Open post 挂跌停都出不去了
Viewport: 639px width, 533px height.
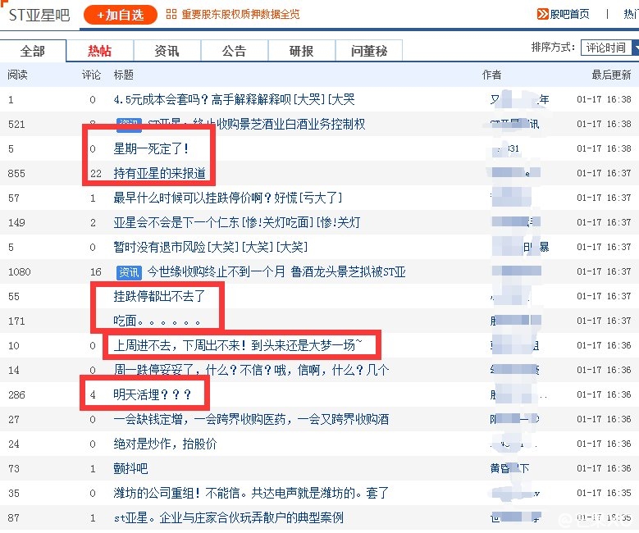pyautogui.click(x=159, y=296)
